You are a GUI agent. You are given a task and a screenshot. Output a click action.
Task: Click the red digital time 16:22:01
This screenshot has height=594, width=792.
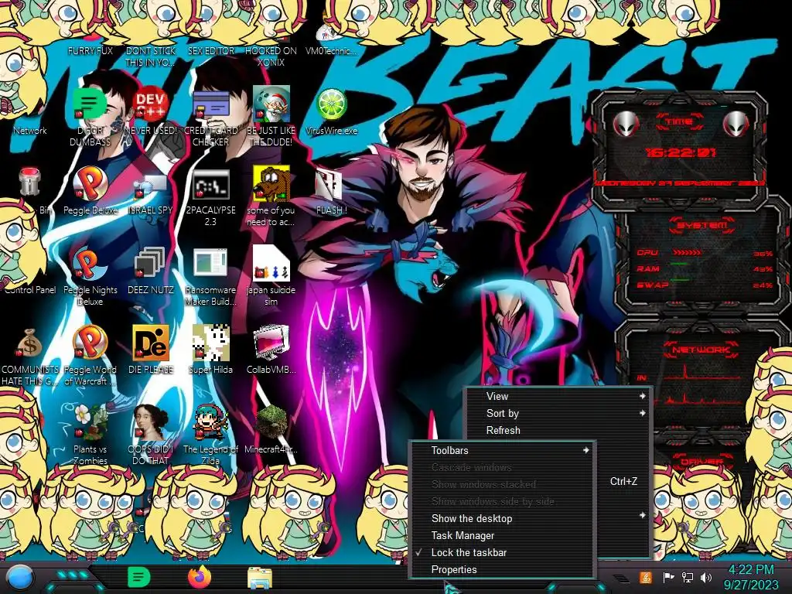click(681, 152)
